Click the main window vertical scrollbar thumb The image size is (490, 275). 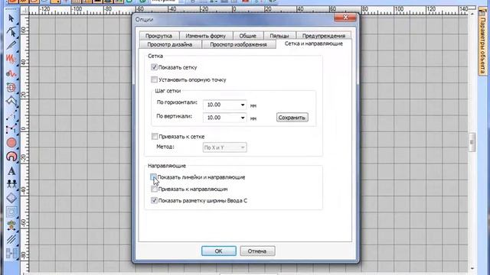coord(472,142)
